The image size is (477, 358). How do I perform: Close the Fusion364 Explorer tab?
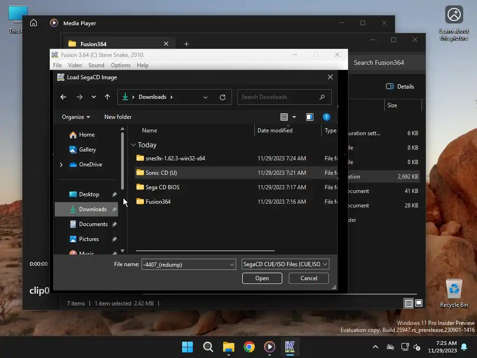click(166, 44)
